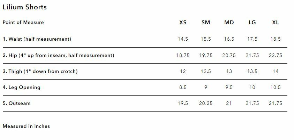The width and height of the screenshot is (294, 140).
Task: Click the Point of Measure header
Action: coord(23,23)
